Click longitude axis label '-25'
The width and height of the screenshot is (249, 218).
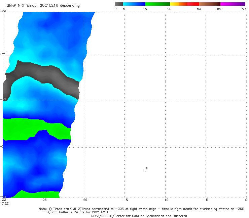(43, 200)
